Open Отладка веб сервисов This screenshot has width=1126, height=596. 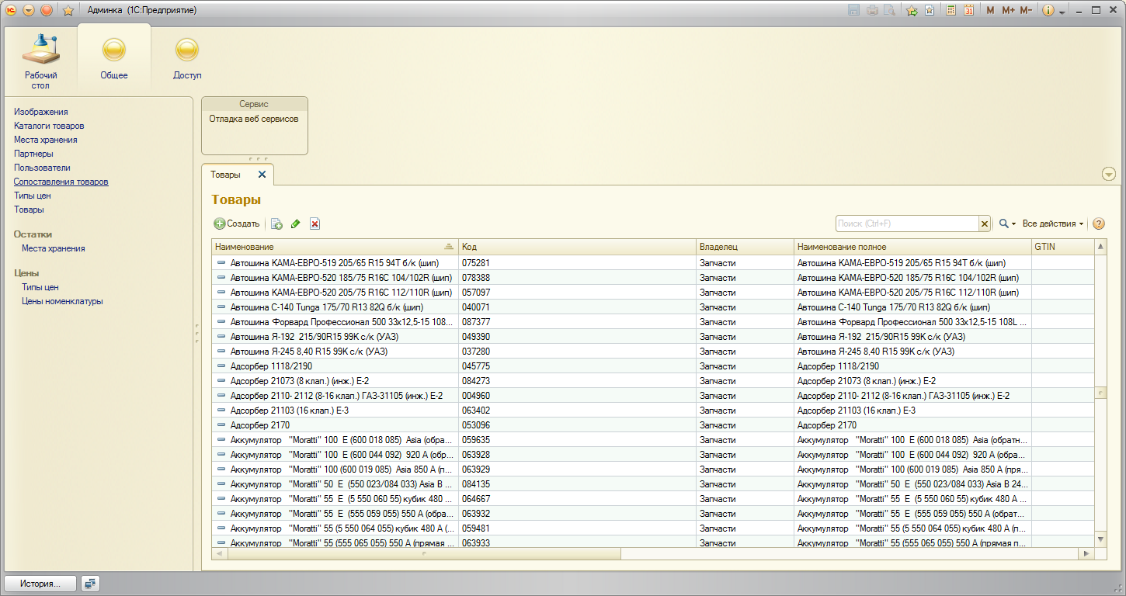click(253, 119)
